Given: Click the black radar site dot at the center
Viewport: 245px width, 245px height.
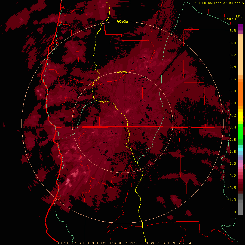Looking at the screenshot, I should point(122,122).
